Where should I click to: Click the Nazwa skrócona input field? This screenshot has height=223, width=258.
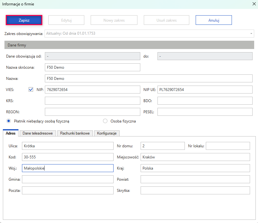[x=92, y=67]
